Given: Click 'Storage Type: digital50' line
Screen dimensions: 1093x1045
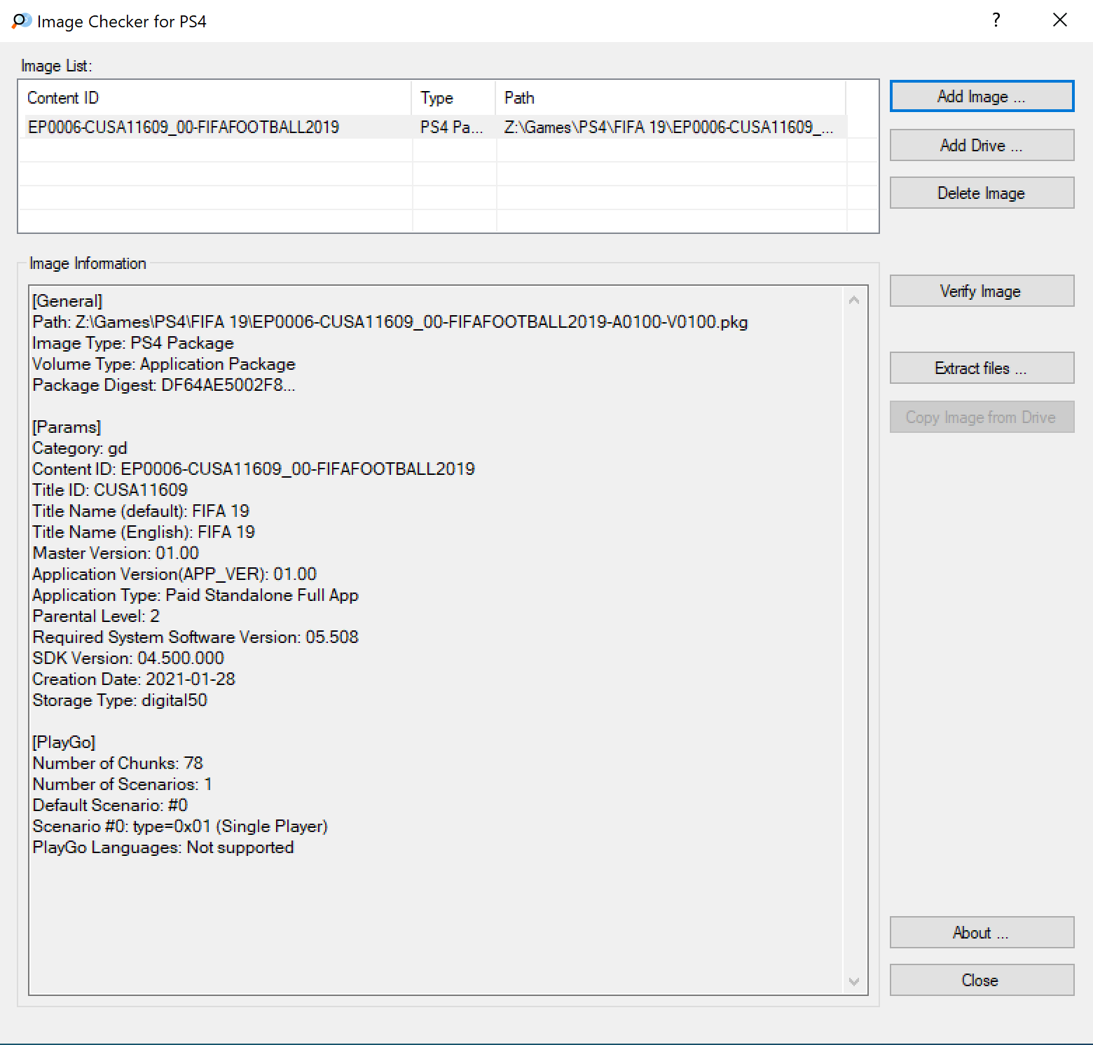Looking at the screenshot, I should tap(120, 700).
